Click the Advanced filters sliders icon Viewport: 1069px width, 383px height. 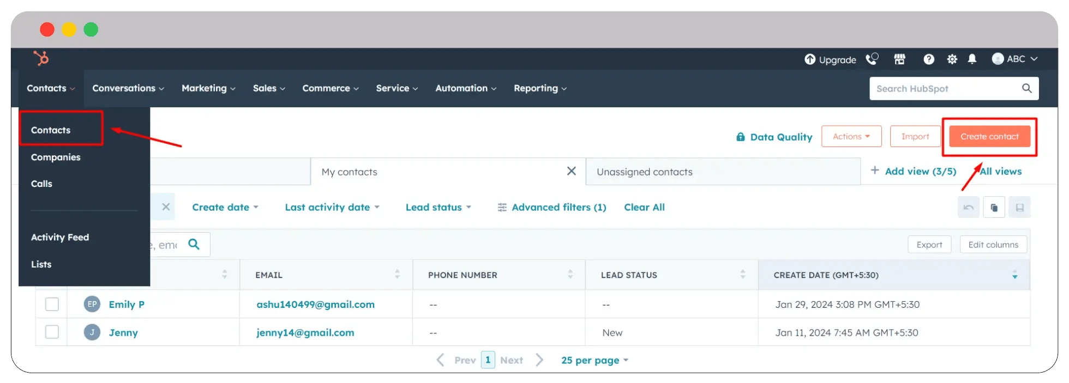pyautogui.click(x=502, y=207)
